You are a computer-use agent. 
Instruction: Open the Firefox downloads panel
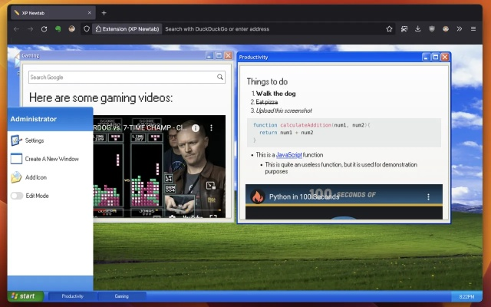(x=418, y=29)
